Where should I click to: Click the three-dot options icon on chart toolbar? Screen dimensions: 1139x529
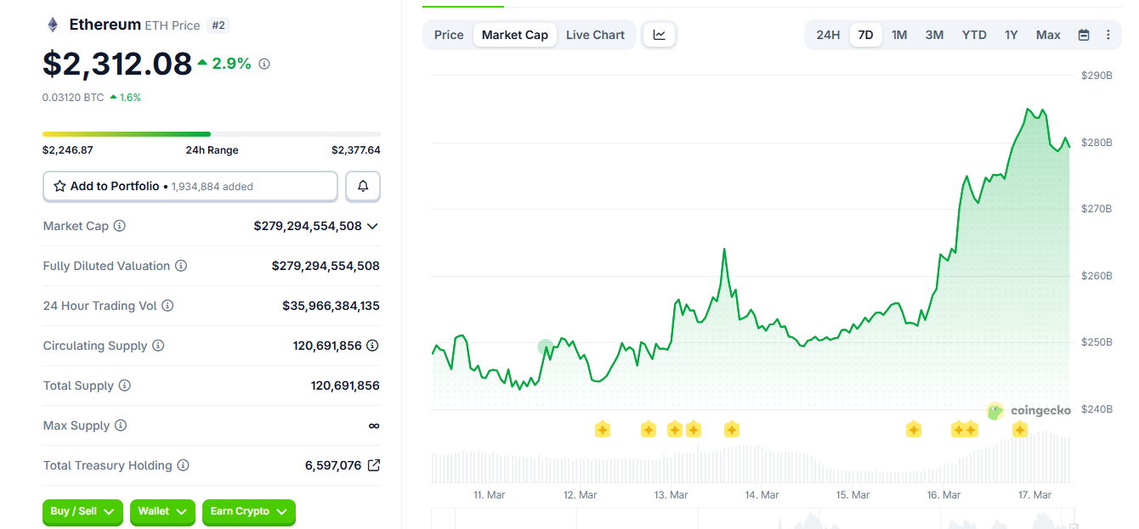1107,35
